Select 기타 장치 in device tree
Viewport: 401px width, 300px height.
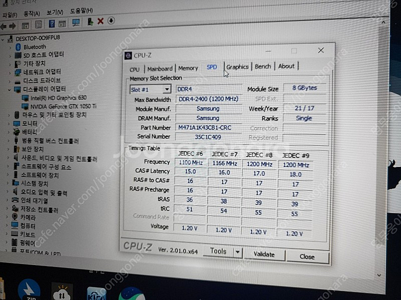tap(35, 63)
